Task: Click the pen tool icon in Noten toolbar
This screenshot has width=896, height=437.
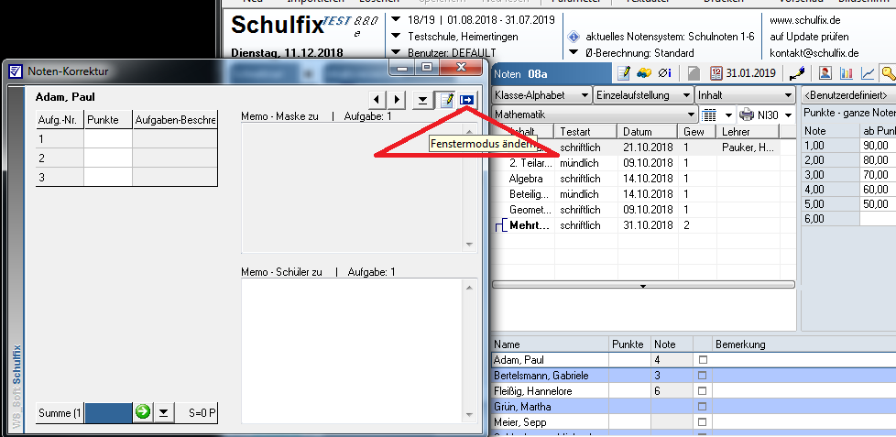Action: [796, 73]
